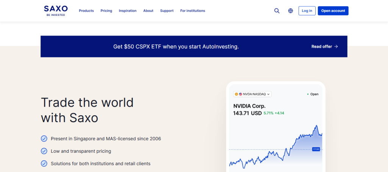Click the Low and transparent pricing text

coord(81,151)
